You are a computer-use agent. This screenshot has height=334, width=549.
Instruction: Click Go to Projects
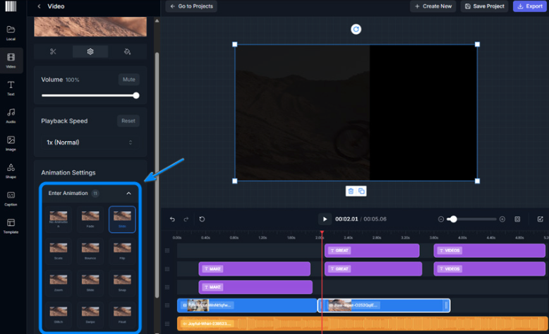[x=191, y=6]
